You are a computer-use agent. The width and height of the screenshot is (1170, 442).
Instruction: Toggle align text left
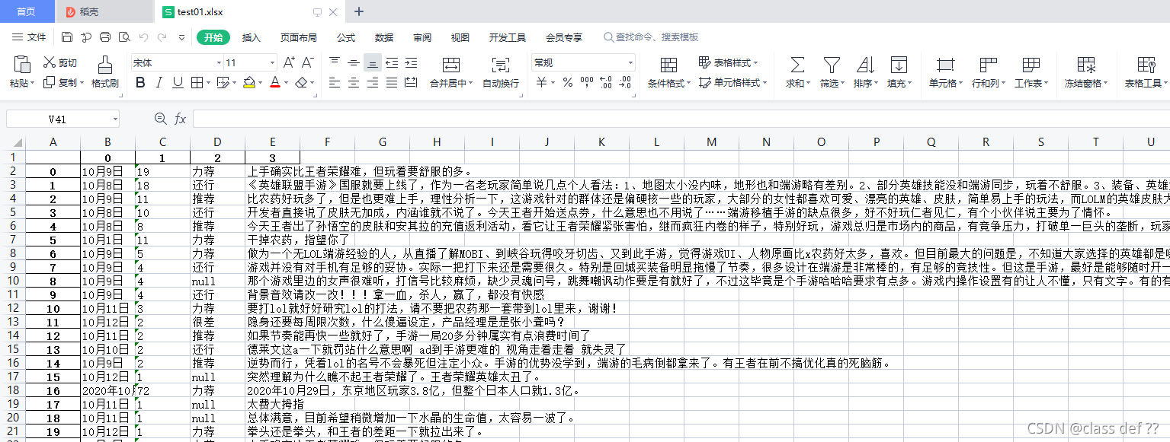pyautogui.click(x=335, y=82)
